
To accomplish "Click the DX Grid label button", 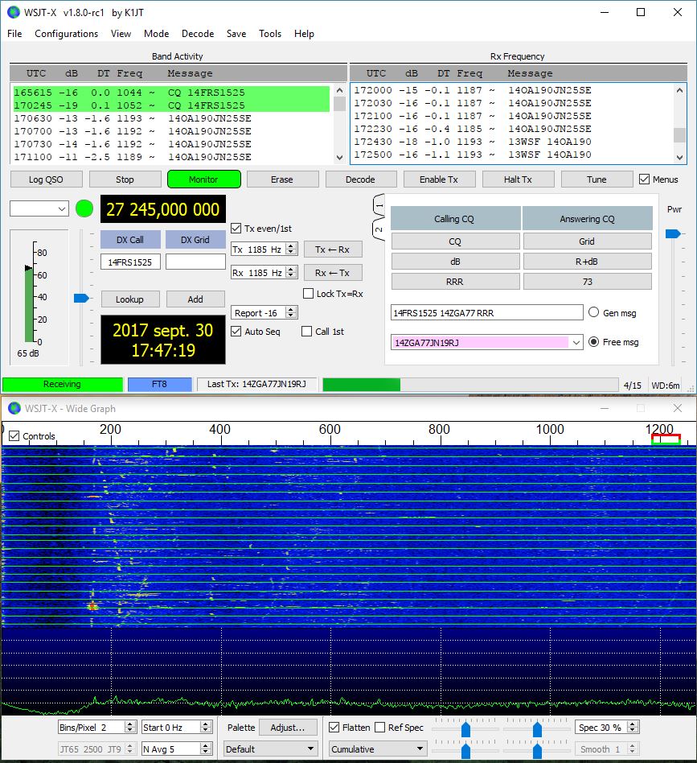I will pos(195,239).
